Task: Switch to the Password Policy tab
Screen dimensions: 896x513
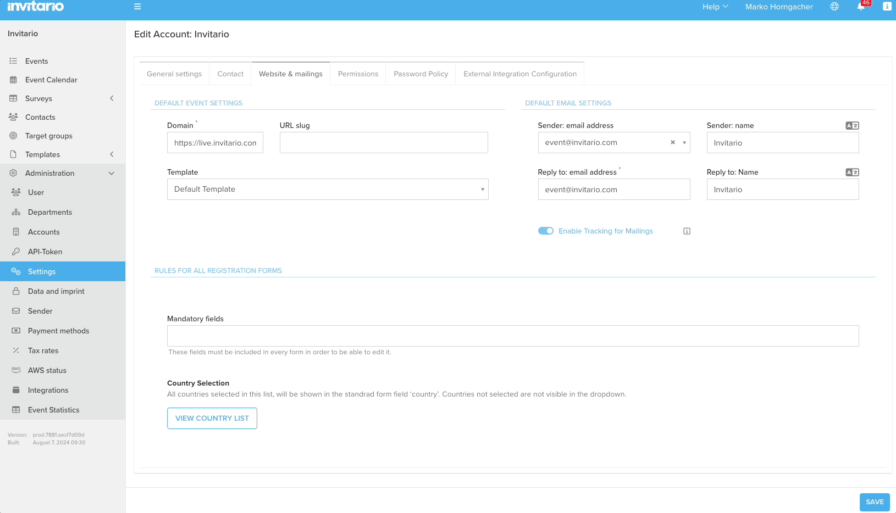Action: [x=421, y=74]
